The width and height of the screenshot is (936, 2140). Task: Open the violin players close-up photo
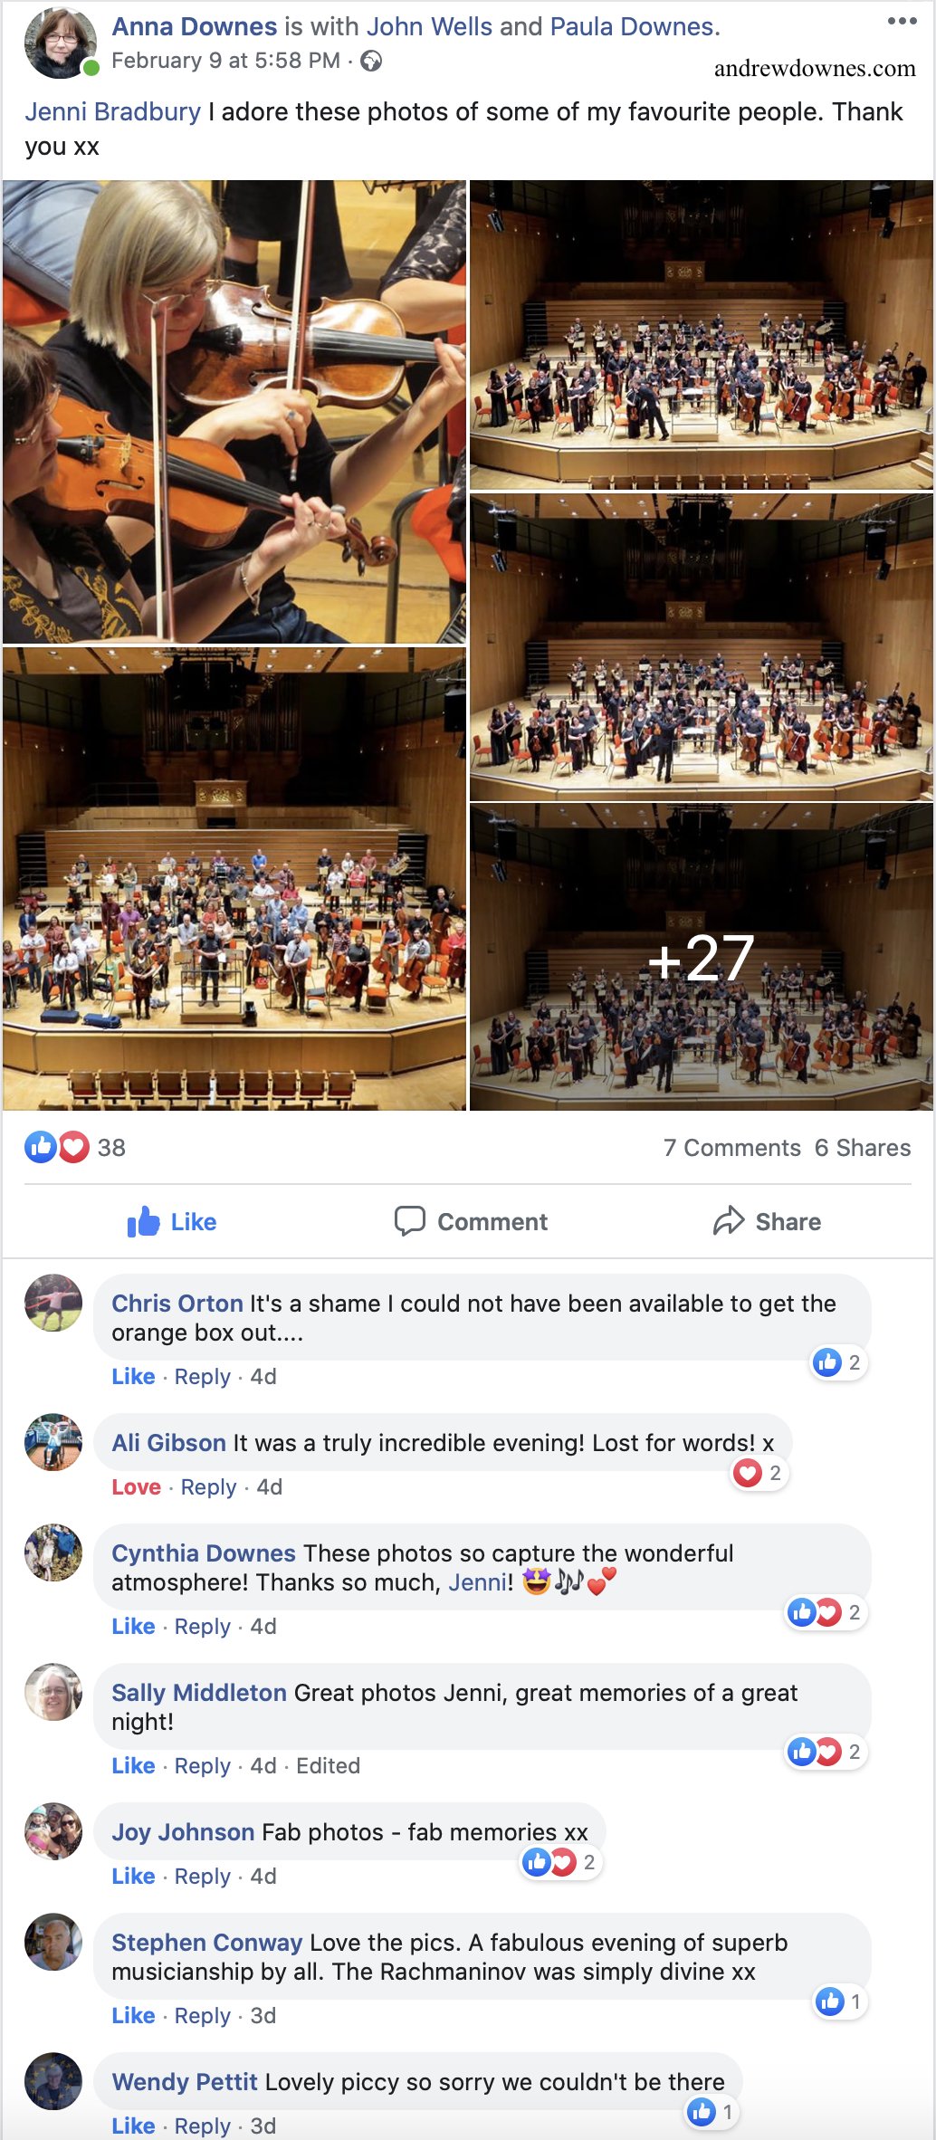[x=234, y=412]
